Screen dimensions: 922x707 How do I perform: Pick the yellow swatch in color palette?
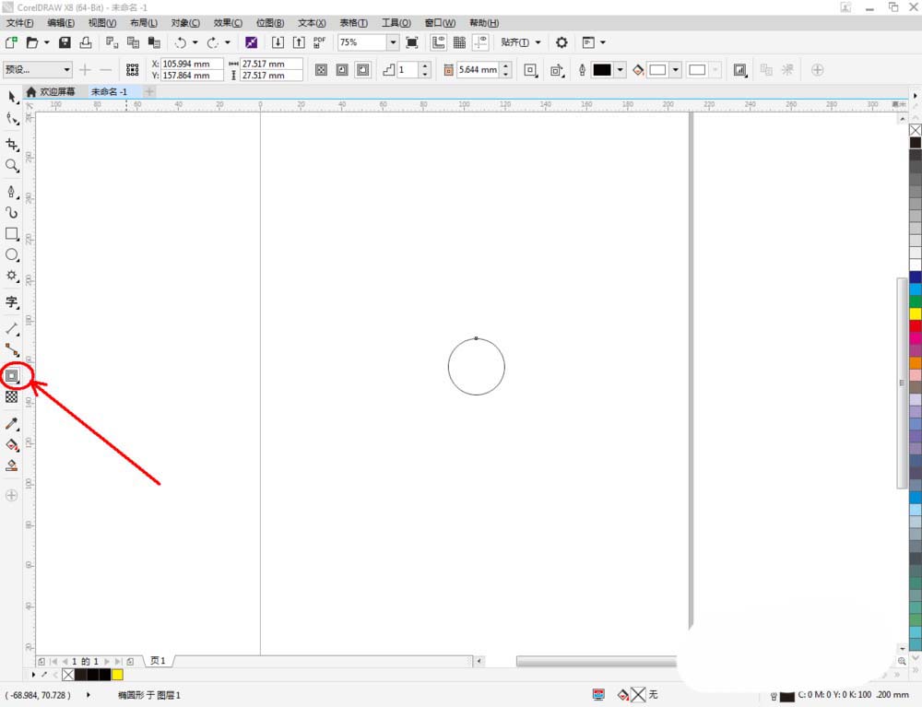916,313
